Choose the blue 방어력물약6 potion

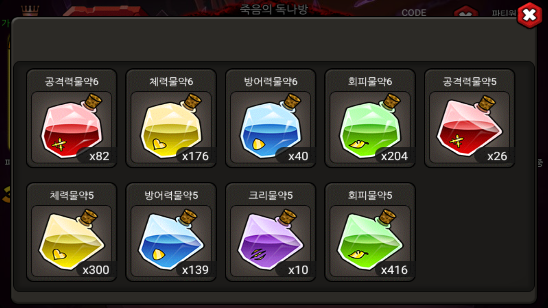(271, 127)
